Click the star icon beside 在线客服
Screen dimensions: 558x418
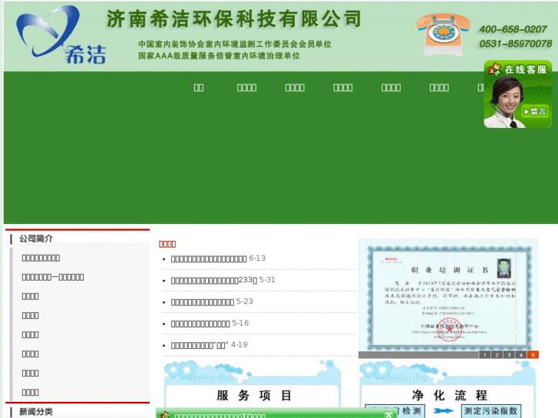[x=494, y=69]
